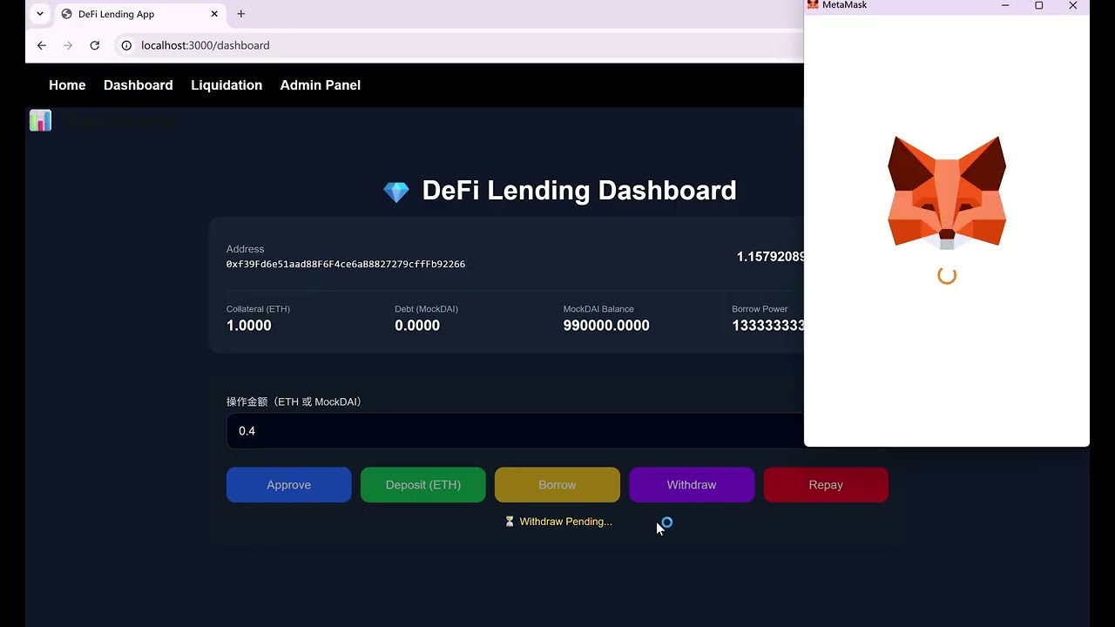This screenshot has width=1115, height=627.
Task: Click the green Deposit (ETH) button
Action: click(423, 485)
